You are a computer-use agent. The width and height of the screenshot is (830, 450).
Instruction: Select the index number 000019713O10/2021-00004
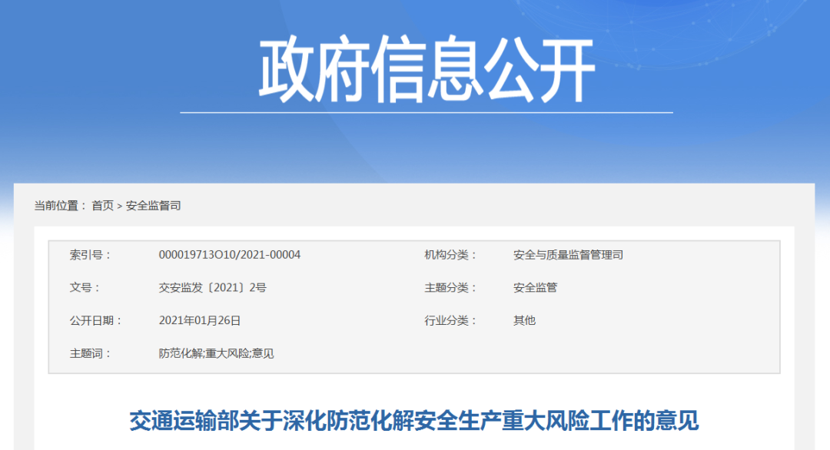229,255
